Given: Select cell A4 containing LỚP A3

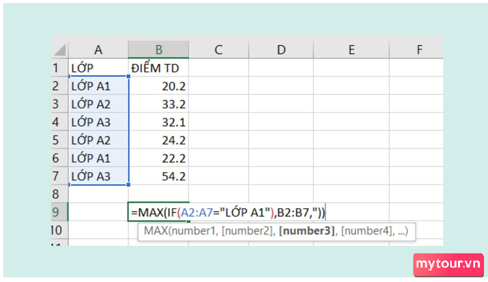Looking at the screenshot, I should pos(98,122).
